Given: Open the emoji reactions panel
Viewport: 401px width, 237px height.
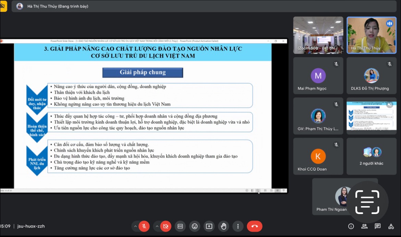Looking at the screenshot, I should pyautogui.click(x=195, y=226).
